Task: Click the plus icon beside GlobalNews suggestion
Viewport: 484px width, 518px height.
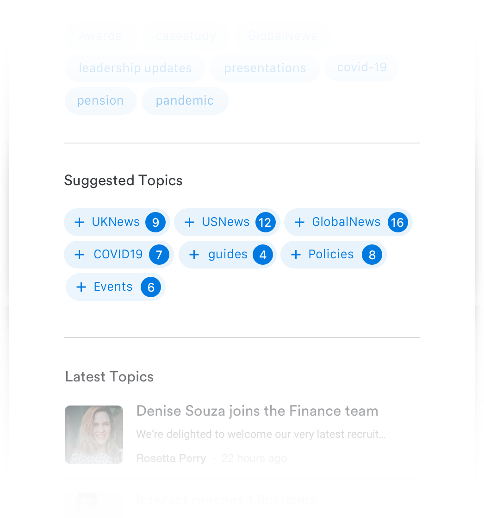Action: tap(299, 222)
